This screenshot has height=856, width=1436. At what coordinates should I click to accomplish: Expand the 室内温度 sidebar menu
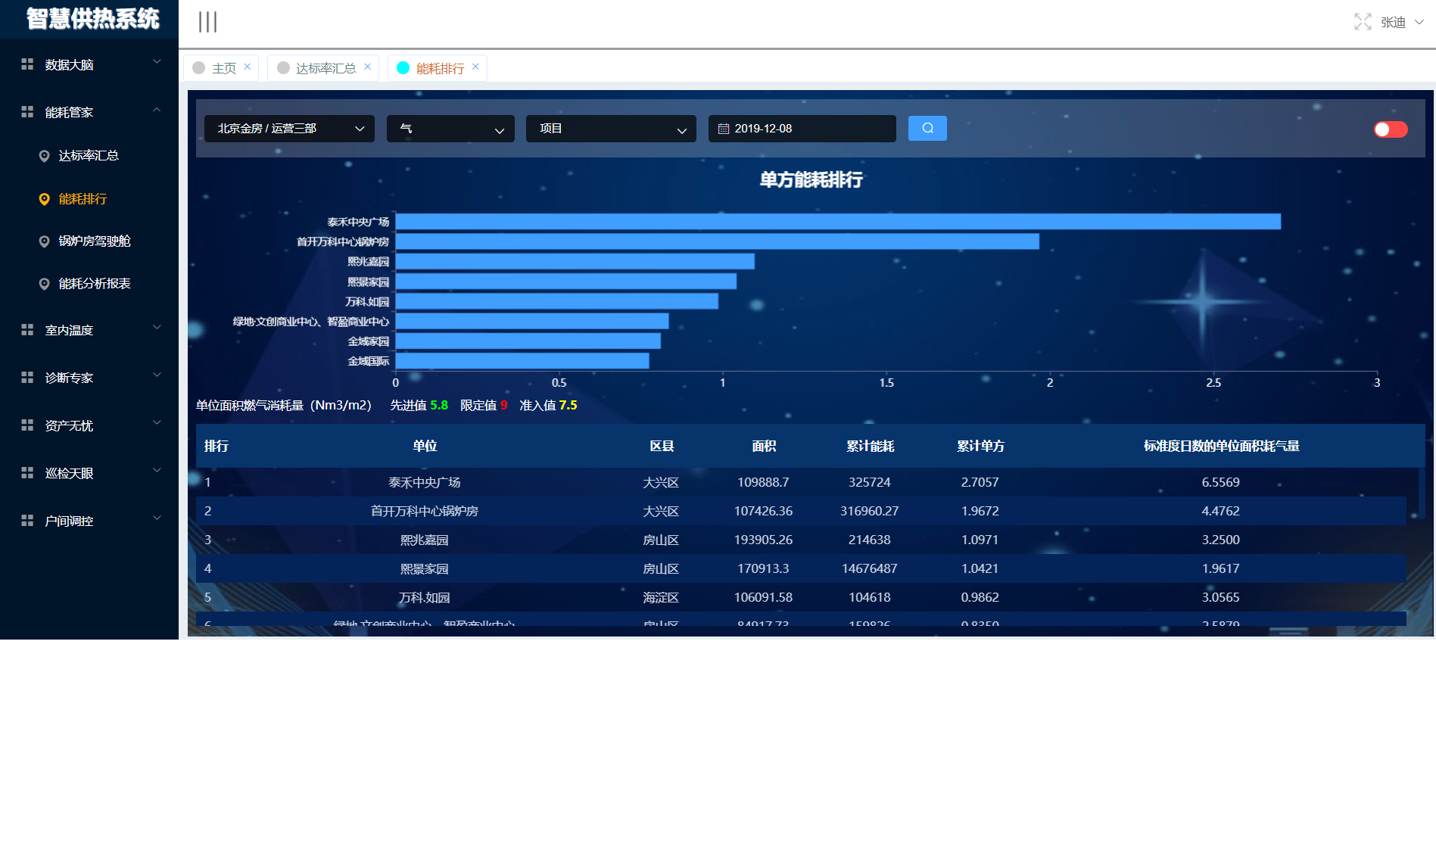pyautogui.click(x=89, y=330)
